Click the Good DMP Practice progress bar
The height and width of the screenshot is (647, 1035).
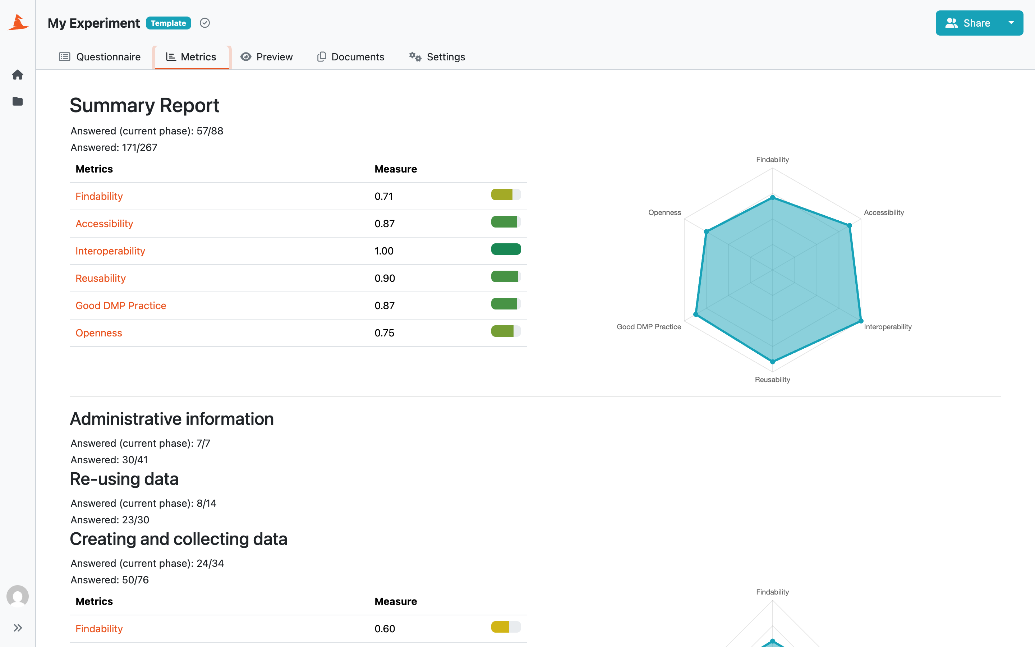(x=506, y=304)
